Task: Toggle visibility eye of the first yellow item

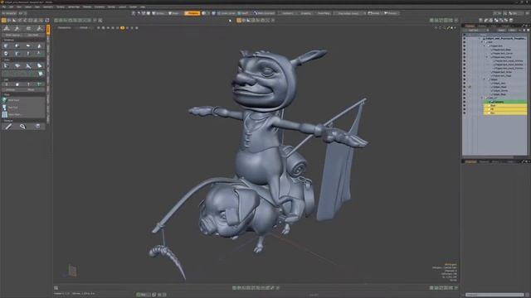Action: pos(465,105)
